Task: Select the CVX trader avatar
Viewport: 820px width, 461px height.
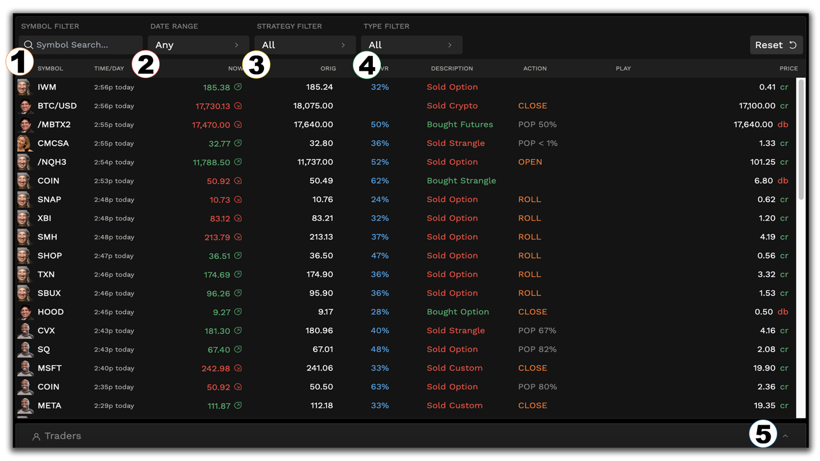Action: [25, 330]
